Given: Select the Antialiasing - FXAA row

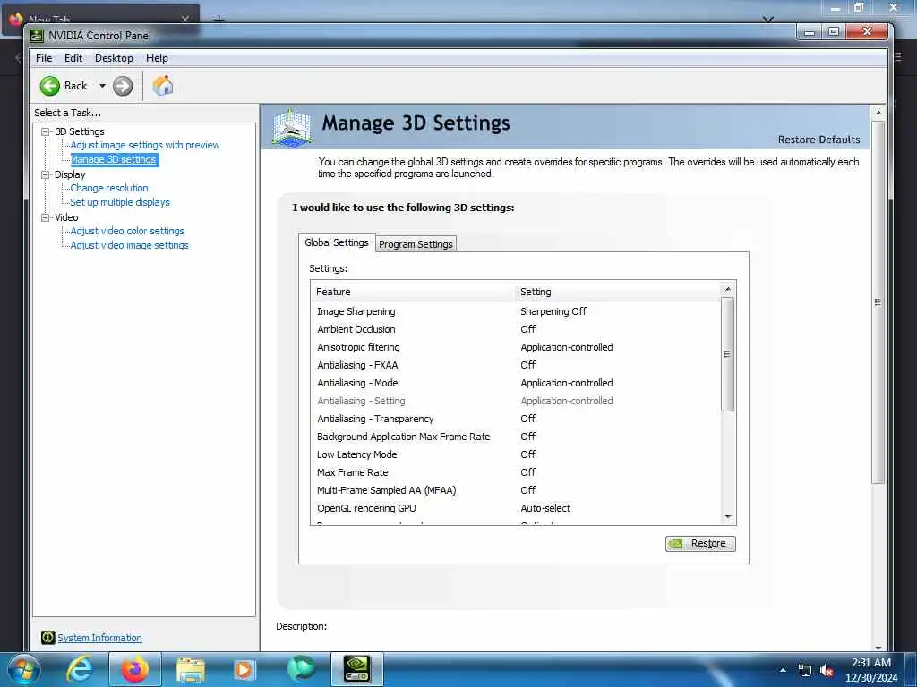Looking at the screenshot, I should tap(517, 365).
